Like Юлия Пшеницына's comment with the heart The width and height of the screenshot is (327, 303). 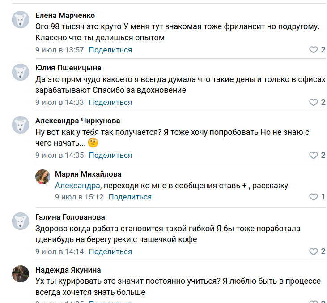(x=314, y=103)
